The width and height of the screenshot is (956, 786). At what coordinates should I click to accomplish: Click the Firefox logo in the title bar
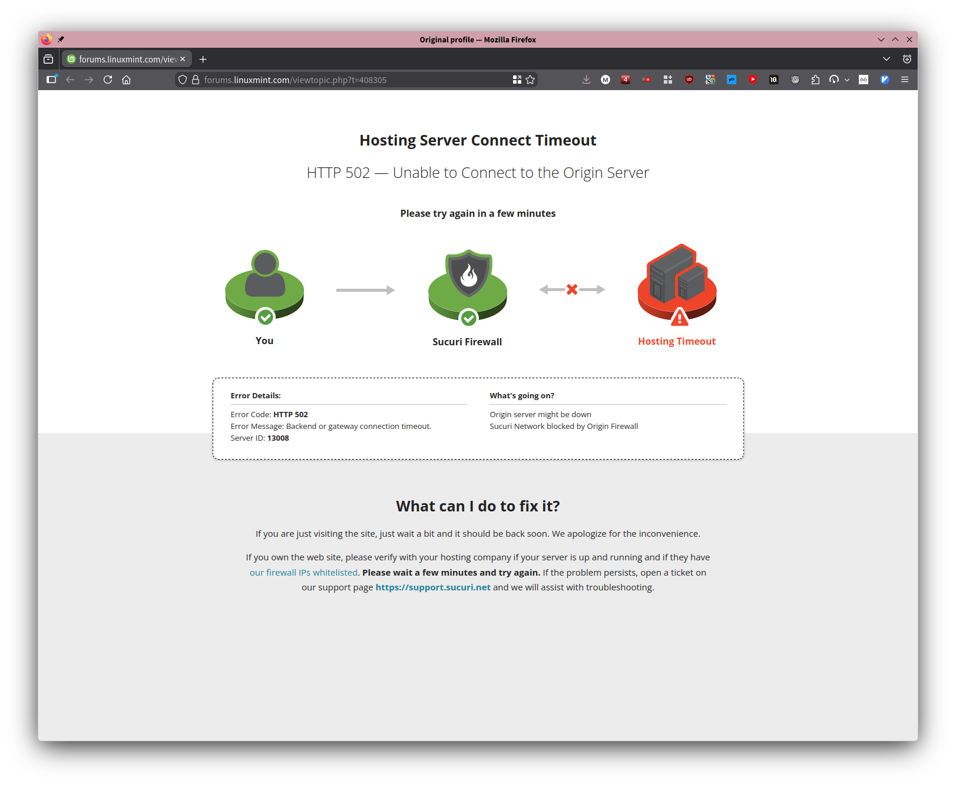[x=47, y=39]
